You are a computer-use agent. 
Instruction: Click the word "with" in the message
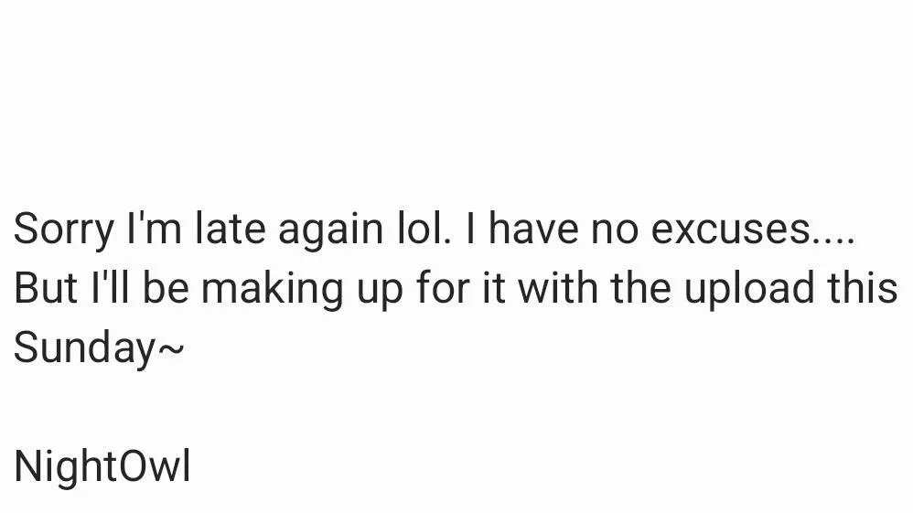pos(557,286)
